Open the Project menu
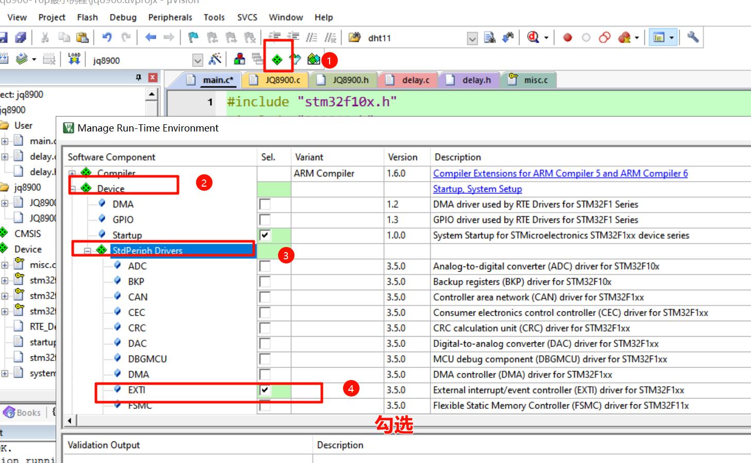Image resolution: width=751 pixels, height=463 pixels. point(52,17)
